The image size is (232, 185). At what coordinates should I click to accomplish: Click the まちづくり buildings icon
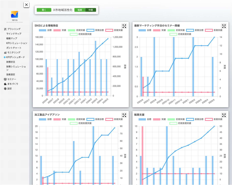pos(5,84)
